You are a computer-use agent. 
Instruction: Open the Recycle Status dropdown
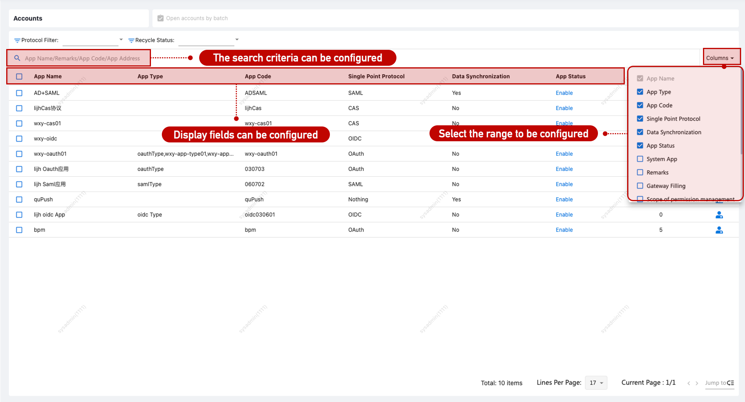click(237, 39)
